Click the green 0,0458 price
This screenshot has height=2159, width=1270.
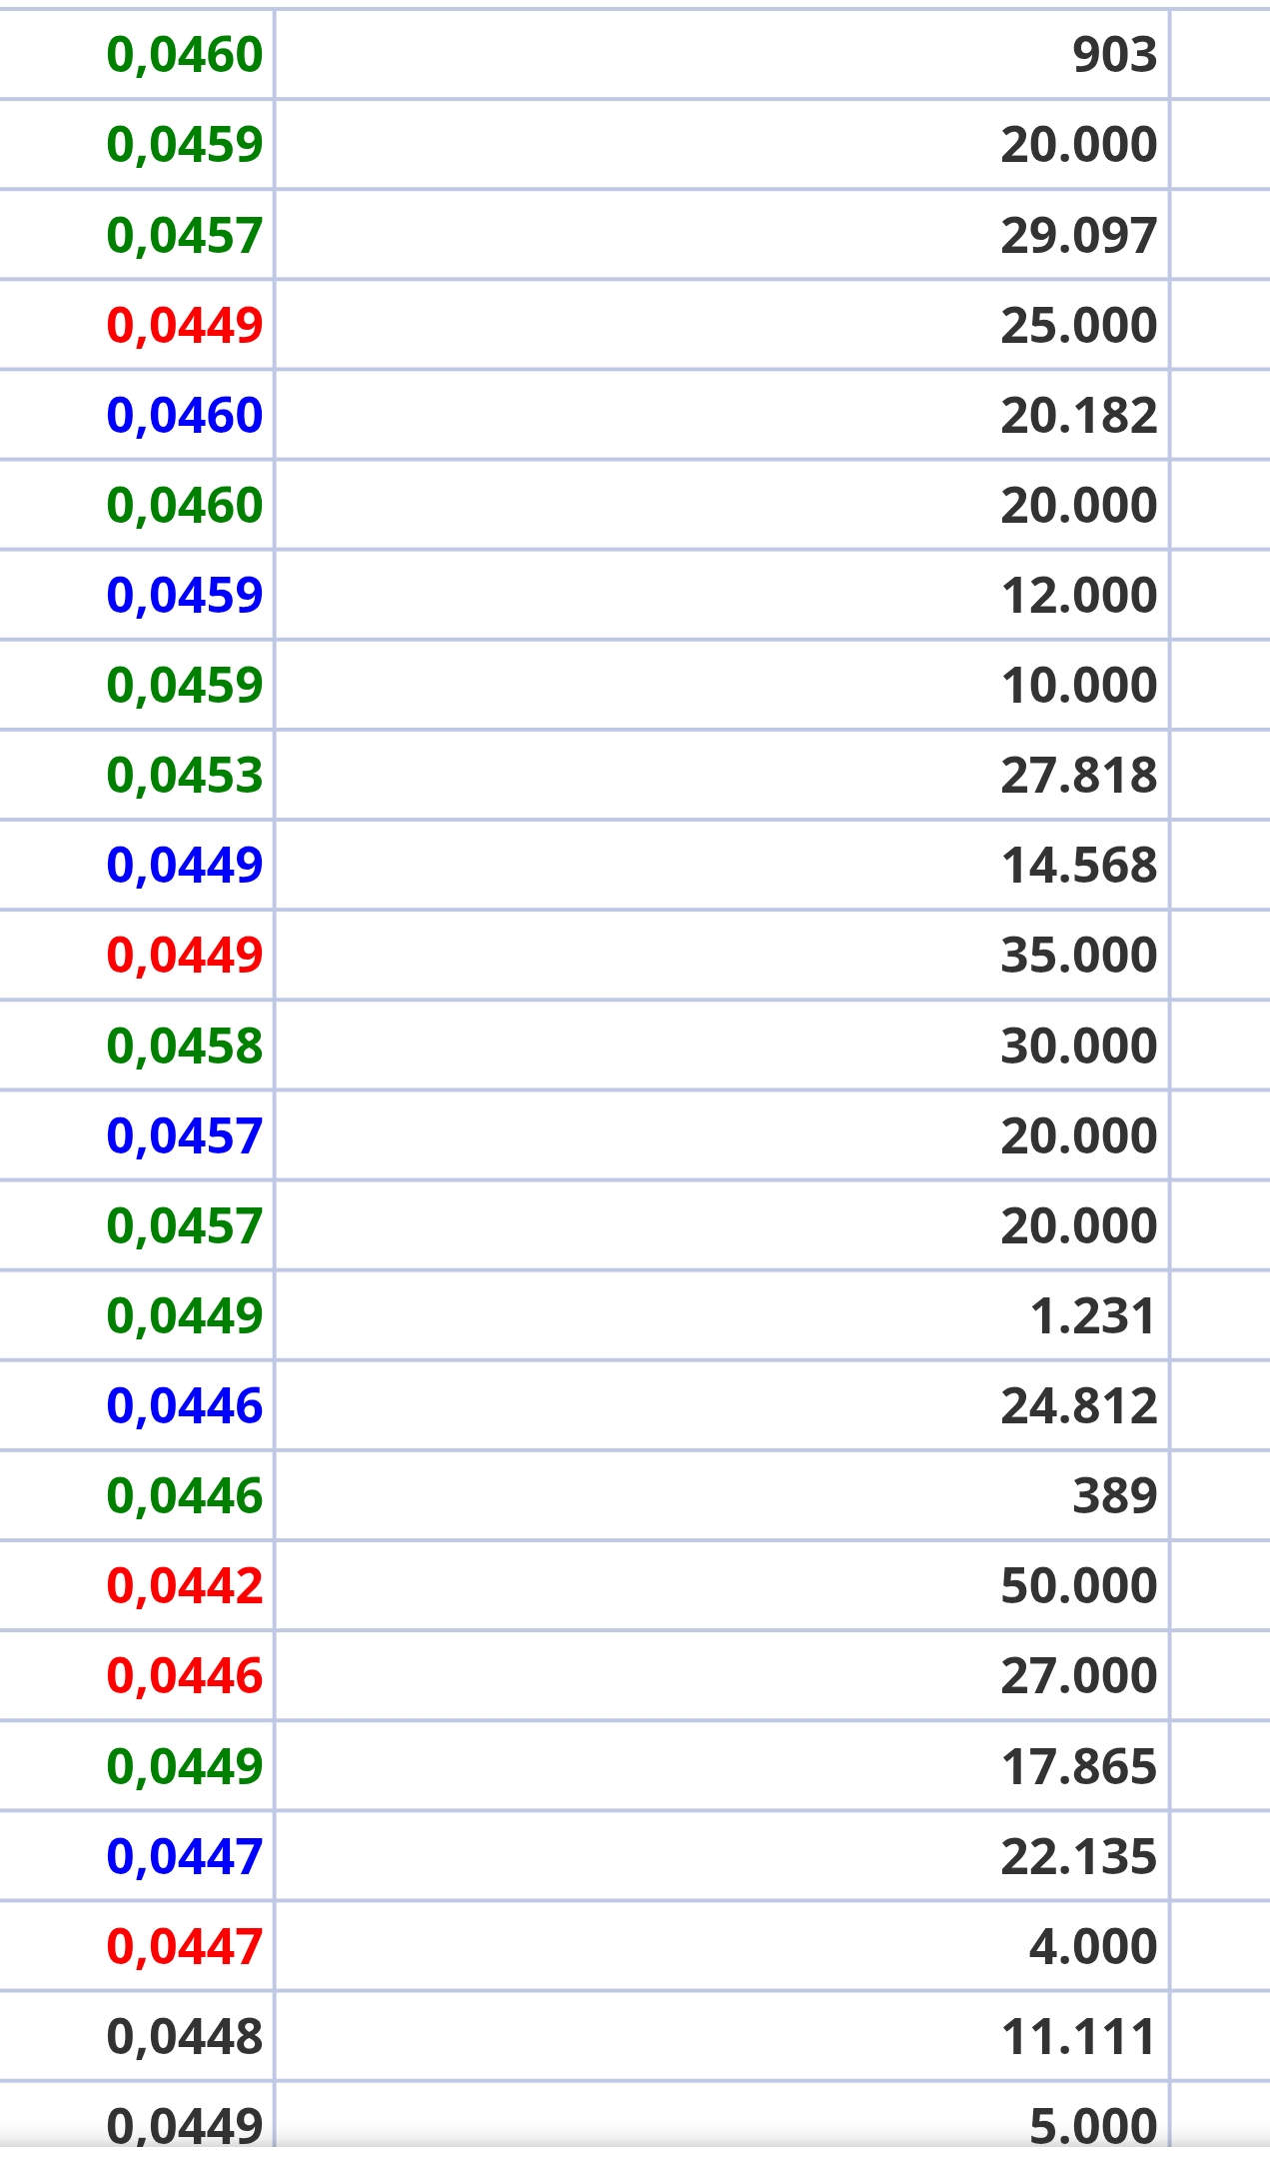(185, 1047)
